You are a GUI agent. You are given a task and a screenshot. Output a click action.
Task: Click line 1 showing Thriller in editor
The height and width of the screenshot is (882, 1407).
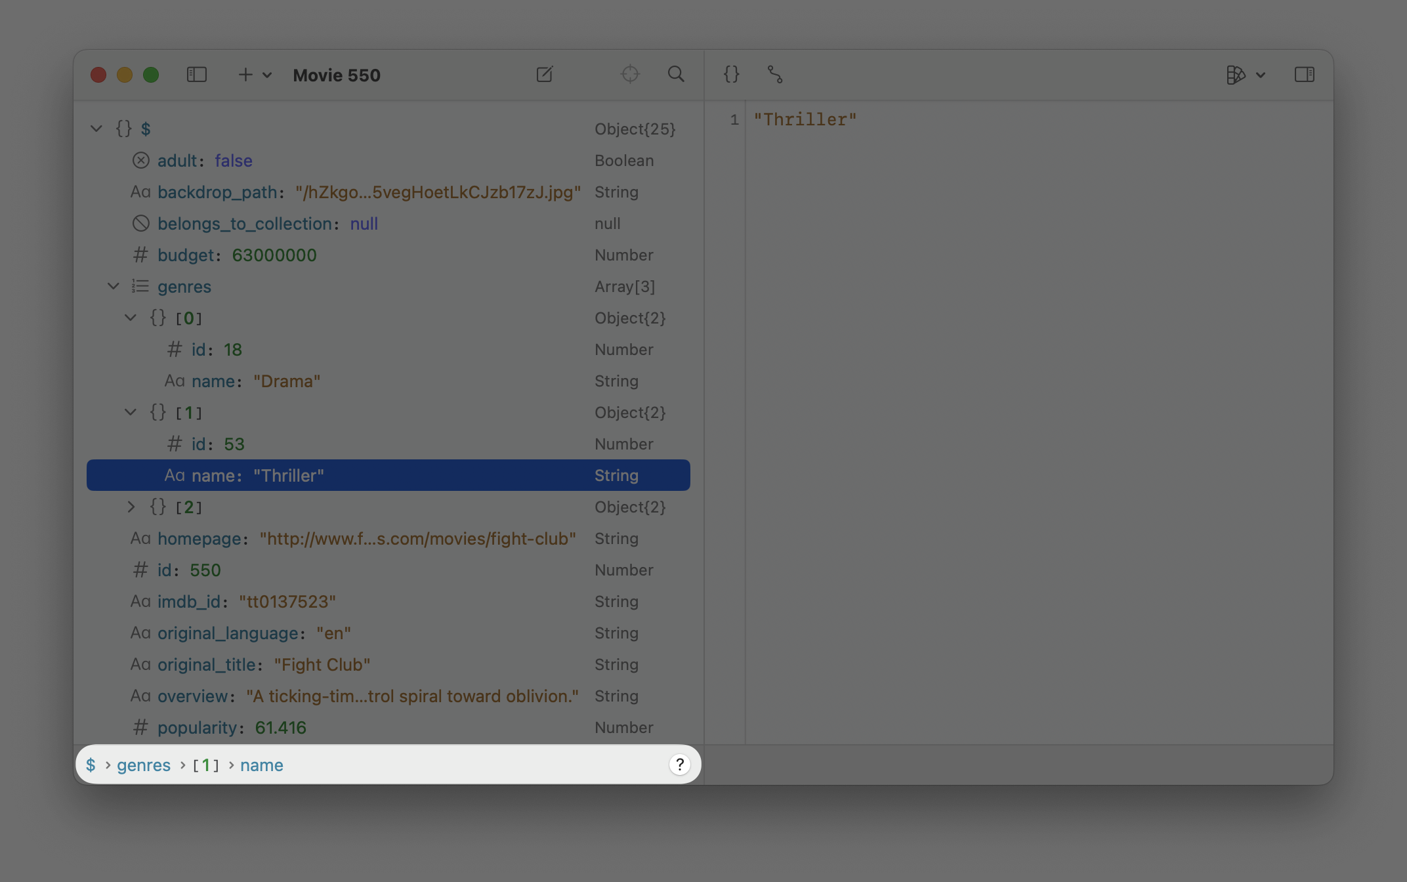tap(805, 119)
